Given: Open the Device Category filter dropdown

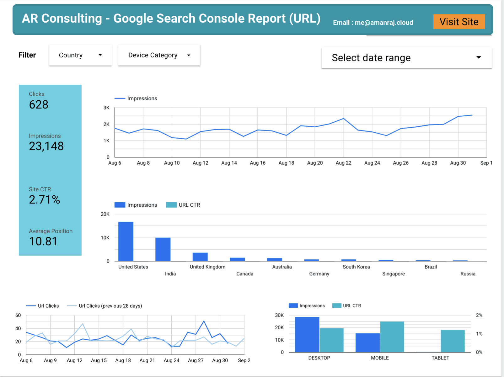Looking at the screenshot, I should pos(159,55).
